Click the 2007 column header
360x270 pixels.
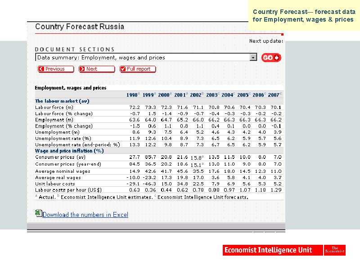[x=274, y=95]
